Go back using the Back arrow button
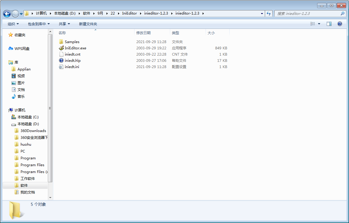The image size is (349, 223). (7, 14)
